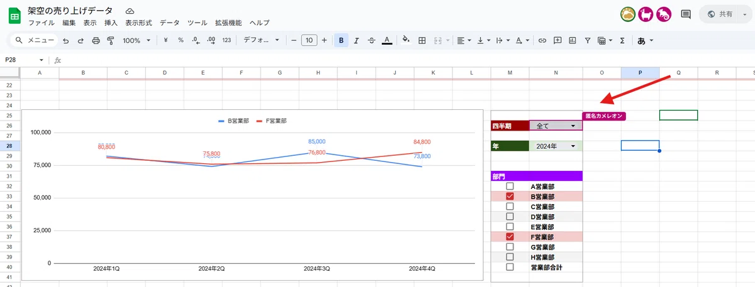The width and height of the screenshot is (755, 287).
Task: Check the 営業部合計 checkbox
Action: (x=510, y=267)
